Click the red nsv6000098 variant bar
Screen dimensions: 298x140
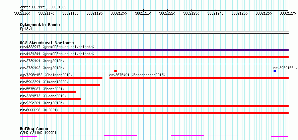pos(154,113)
